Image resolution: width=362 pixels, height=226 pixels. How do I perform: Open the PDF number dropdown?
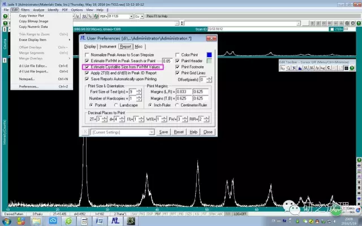(131, 16)
